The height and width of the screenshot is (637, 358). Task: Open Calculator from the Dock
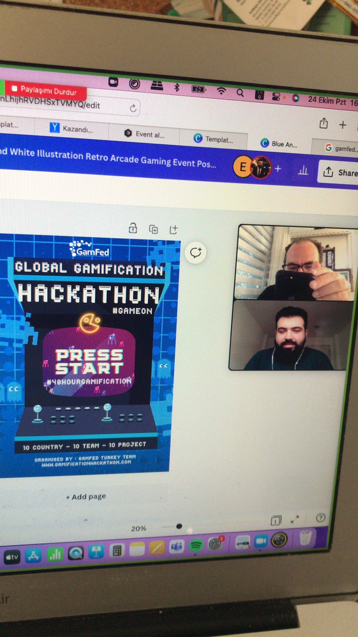pos(117,550)
